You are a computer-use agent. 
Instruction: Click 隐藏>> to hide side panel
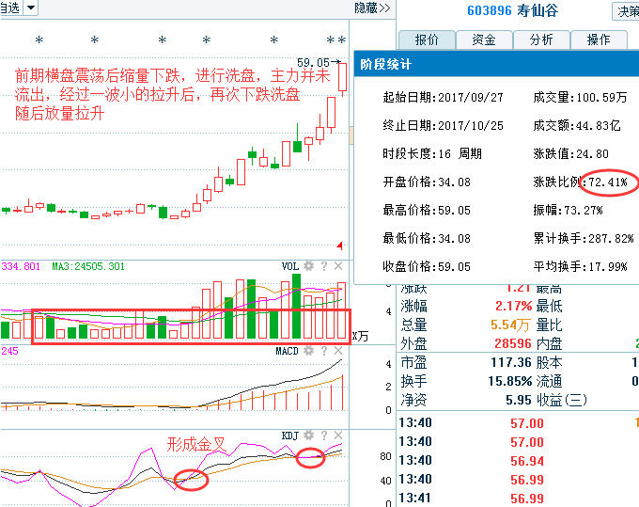pyautogui.click(x=372, y=8)
